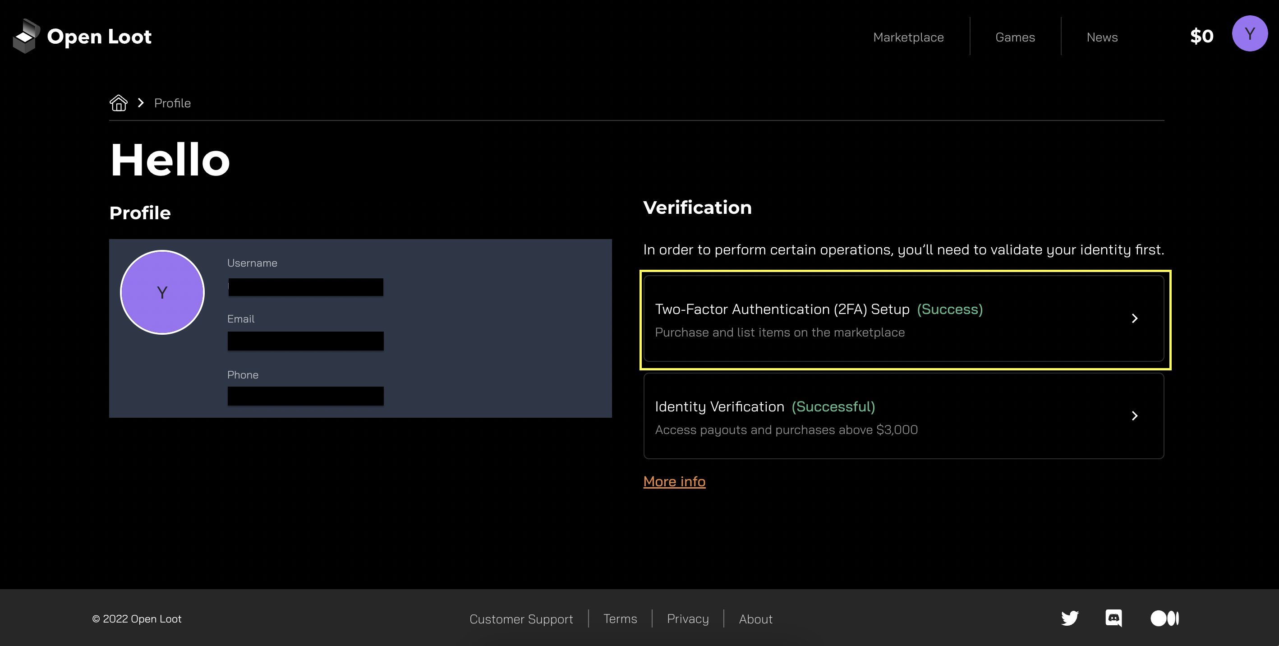Click the Open Loot chest logo
The width and height of the screenshot is (1279, 646).
(x=26, y=36)
